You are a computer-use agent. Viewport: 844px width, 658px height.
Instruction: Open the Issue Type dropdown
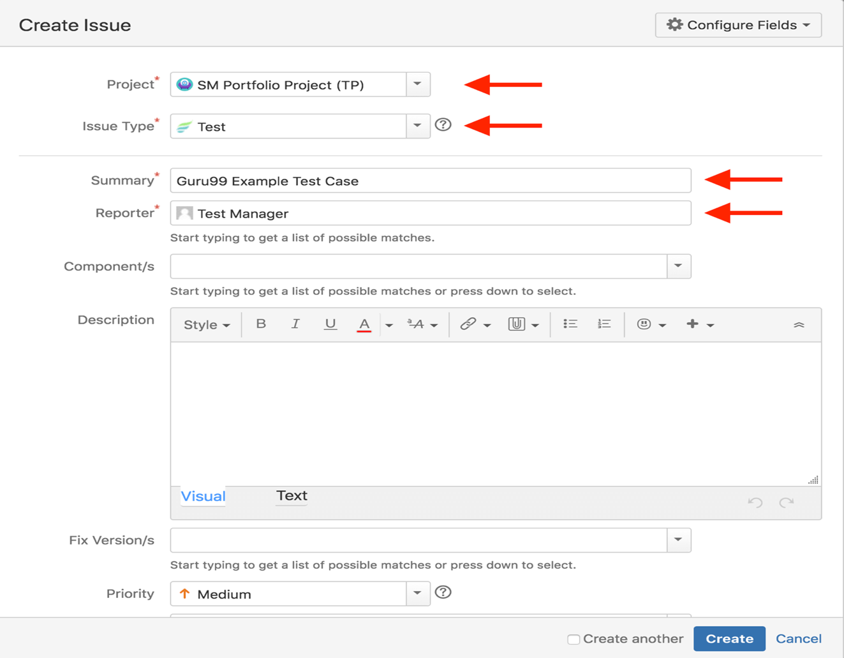[418, 126]
